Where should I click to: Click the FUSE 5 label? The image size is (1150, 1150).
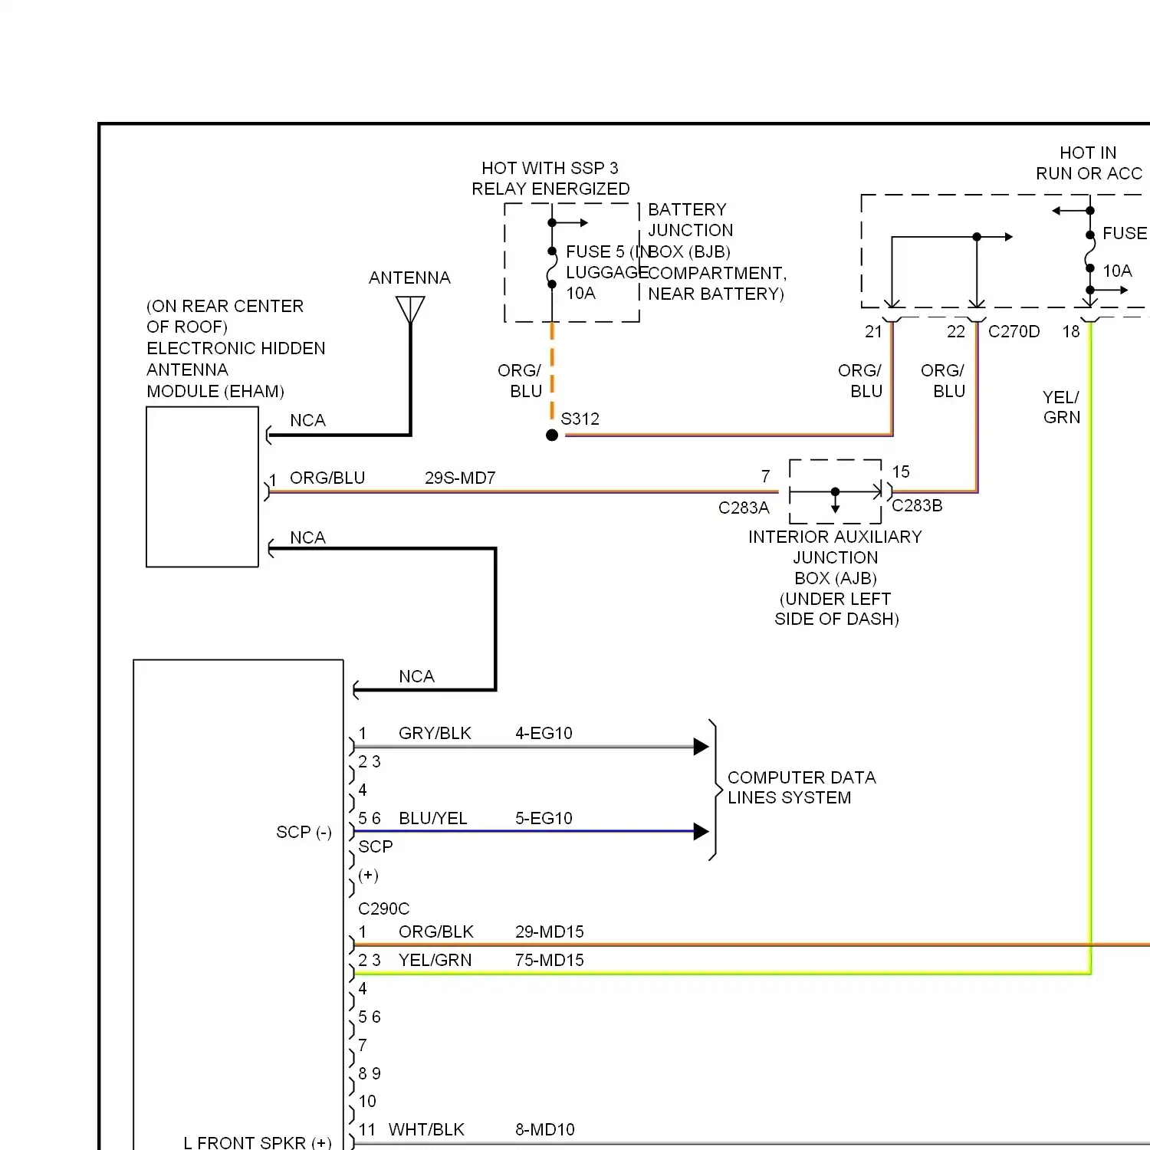[x=595, y=251]
